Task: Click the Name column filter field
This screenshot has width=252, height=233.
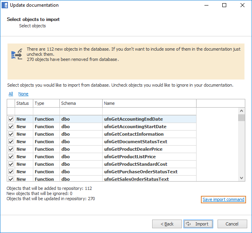Action: 149,111
